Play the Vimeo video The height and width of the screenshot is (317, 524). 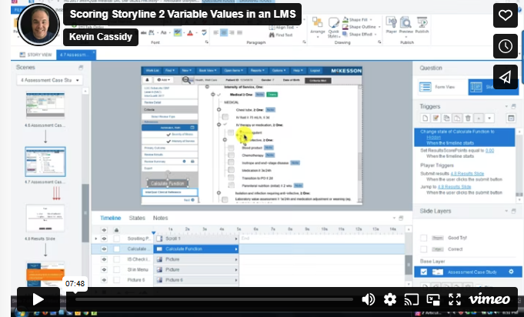(35, 299)
